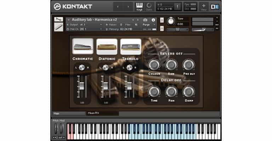The image size is (272, 141).
Task: Click the reverb Pre dly knob
Action: [188, 65]
